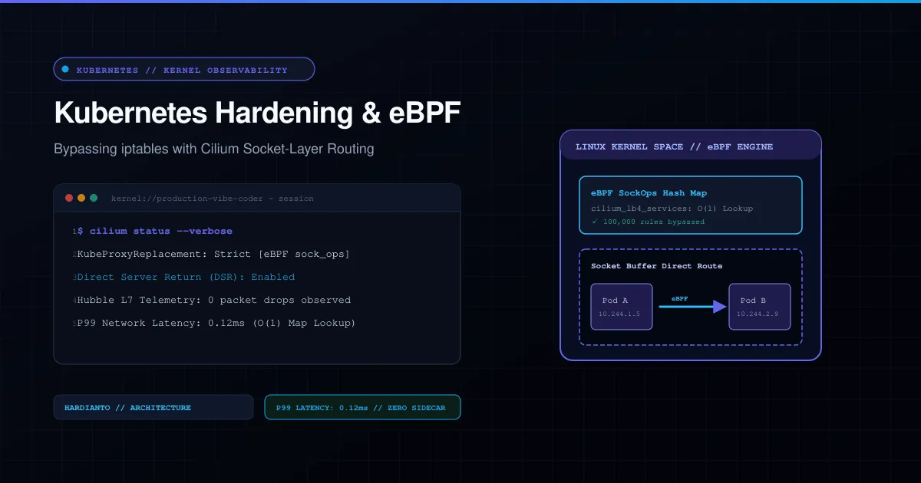Click the "Bypassing iptables with Cilium" subtitle
Image resolution: width=921 pixels, height=483 pixels.
tap(214, 149)
